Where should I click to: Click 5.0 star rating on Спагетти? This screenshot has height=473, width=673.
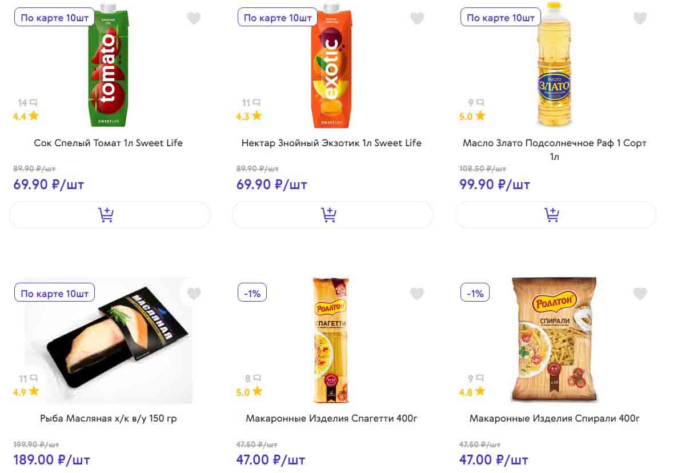coord(249,392)
